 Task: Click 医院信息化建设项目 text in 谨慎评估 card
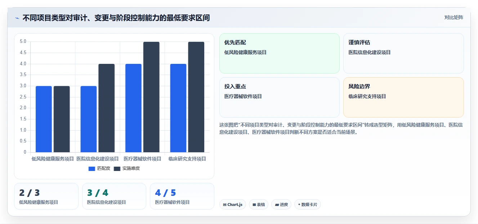click(x=370, y=52)
